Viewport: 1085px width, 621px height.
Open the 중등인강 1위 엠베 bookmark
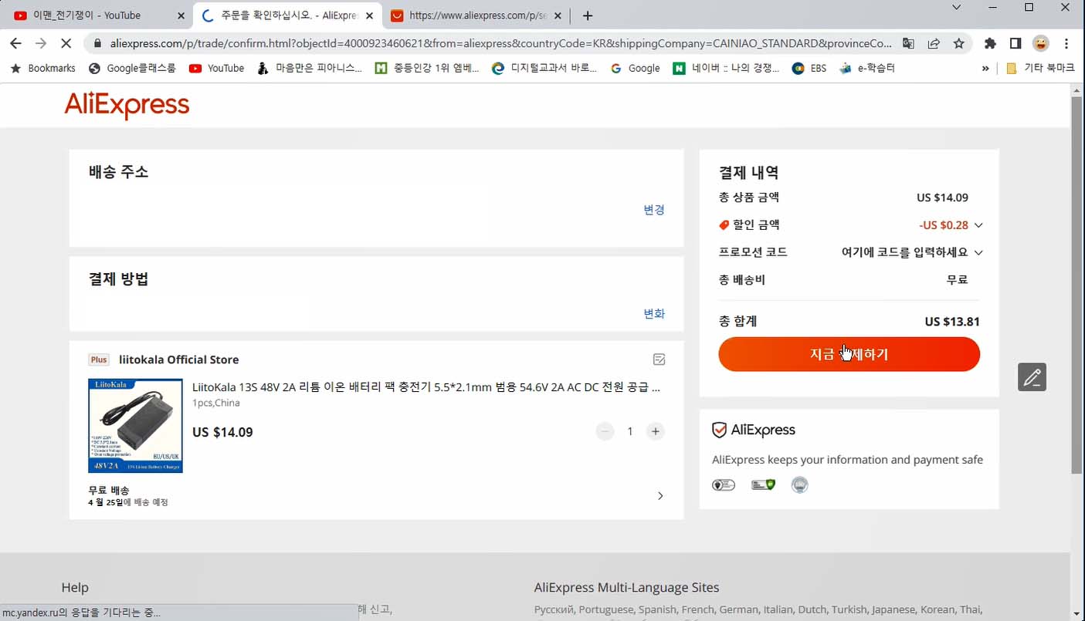tap(427, 68)
